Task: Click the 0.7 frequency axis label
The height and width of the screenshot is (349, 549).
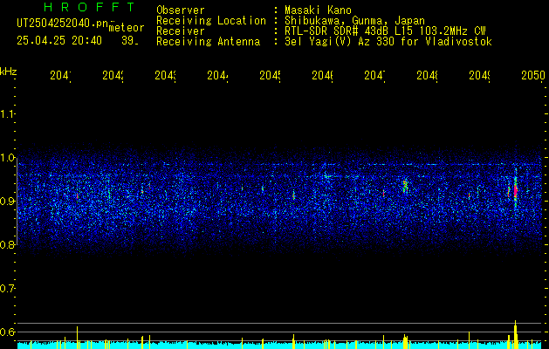Action: coord(7,288)
